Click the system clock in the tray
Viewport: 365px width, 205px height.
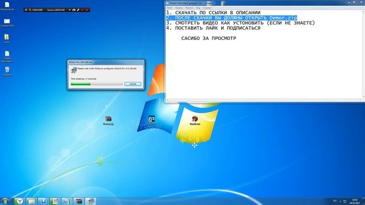coord(355,201)
